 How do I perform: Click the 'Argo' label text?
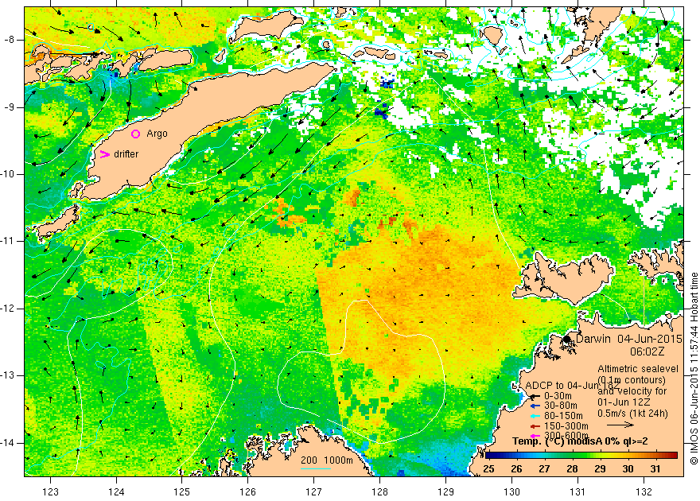(x=157, y=134)
